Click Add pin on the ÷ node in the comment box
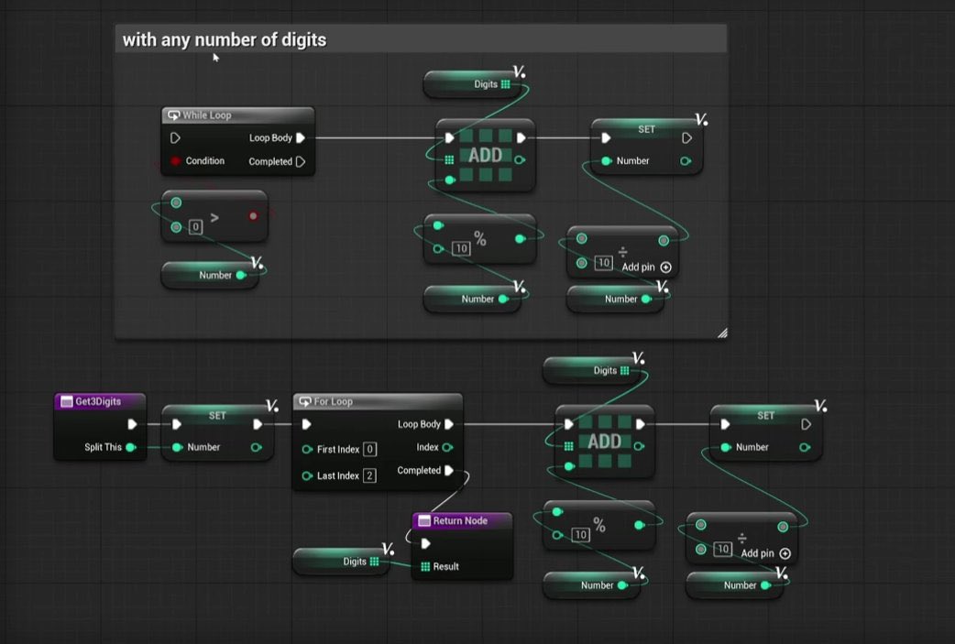 pos(646,267)
